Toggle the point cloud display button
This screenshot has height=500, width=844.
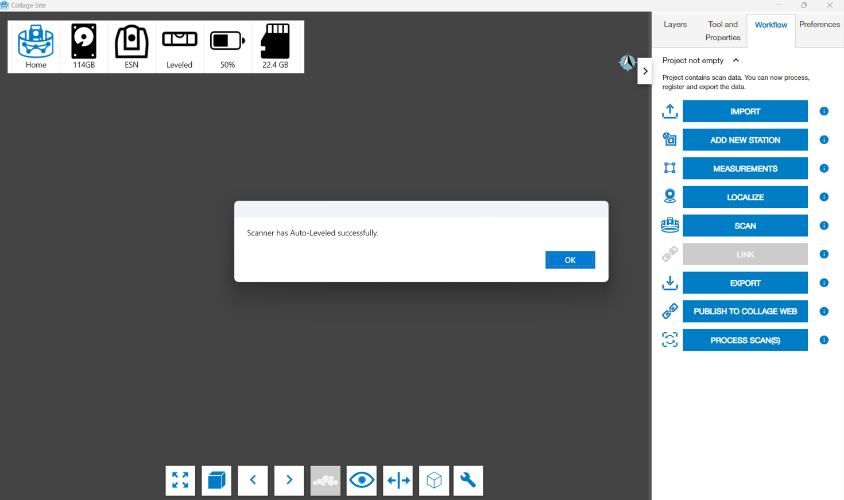tap(326, 480)
